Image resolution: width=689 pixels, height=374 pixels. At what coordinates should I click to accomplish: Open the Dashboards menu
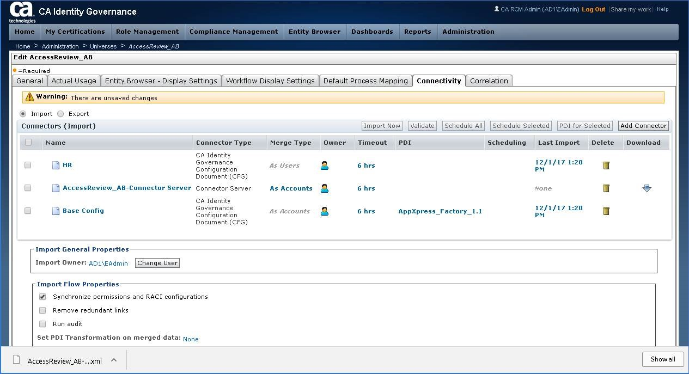372,32
